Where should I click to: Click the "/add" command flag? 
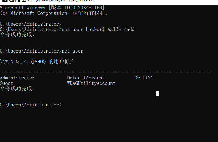(x=129, y=29)
